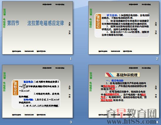This screenshot has height=125, width=161.
Task: Click 上页 on the 重点难点 slide
Action: (x=69, y=87)
